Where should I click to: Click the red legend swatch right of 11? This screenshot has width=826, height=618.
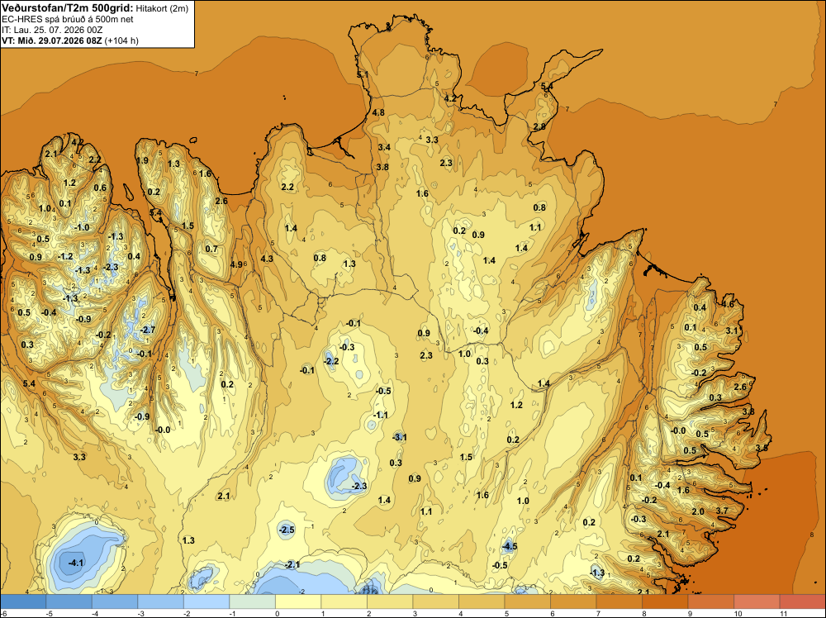802,601
